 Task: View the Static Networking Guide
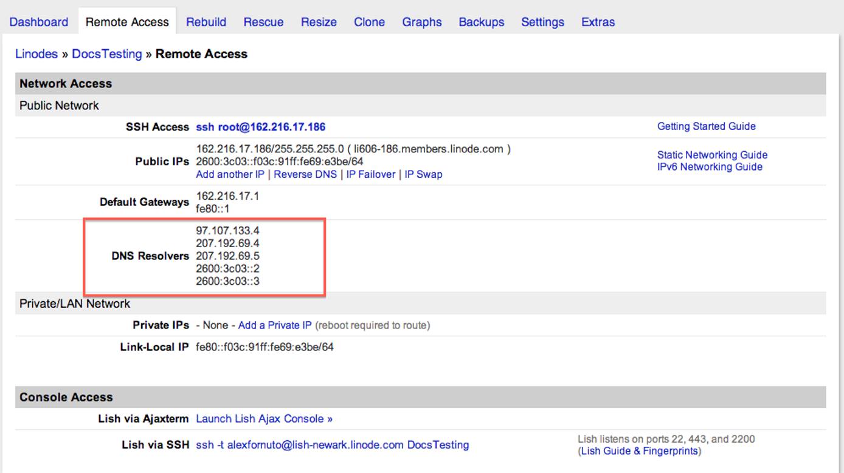[x=712, y=155]
